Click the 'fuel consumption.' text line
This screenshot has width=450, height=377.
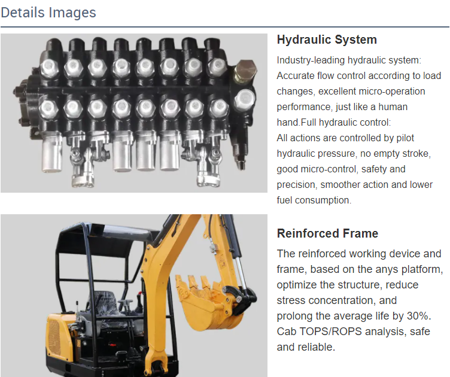pos(314,200)
